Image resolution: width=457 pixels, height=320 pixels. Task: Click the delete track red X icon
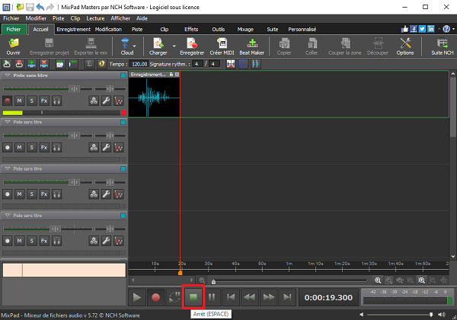click(44, 64)
